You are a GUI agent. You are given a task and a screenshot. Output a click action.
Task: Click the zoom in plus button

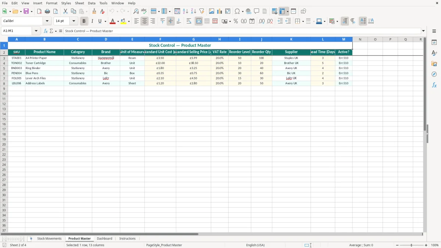tap(426, 245)
